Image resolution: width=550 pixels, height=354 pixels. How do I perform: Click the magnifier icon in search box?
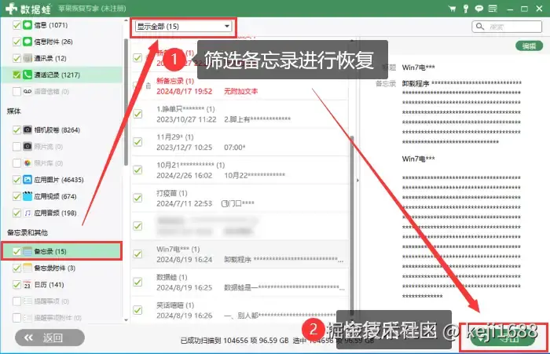click(x=480, y=26)
